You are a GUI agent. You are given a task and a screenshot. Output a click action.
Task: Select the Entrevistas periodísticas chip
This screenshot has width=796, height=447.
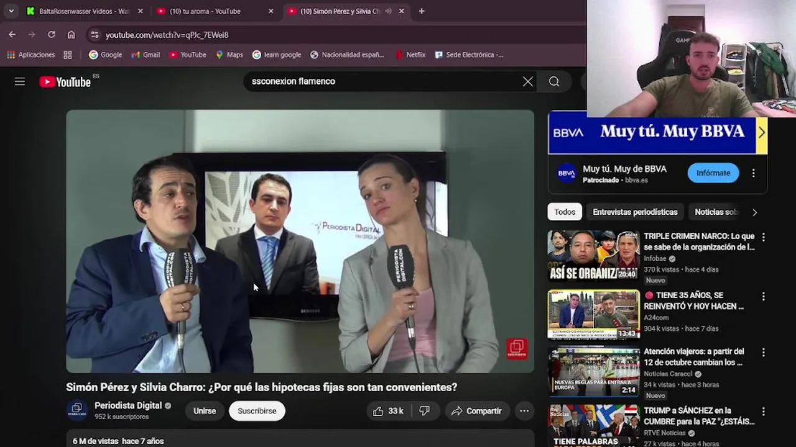point(635,212)
